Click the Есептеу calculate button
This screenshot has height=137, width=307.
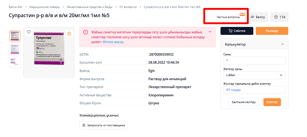coord(272,102)
